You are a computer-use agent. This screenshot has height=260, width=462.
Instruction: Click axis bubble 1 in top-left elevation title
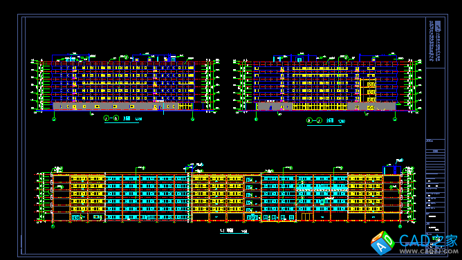106,118
